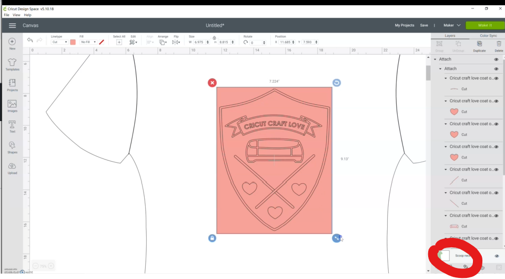Open the Edit dropdown in the toolbar

pos(133,42)
